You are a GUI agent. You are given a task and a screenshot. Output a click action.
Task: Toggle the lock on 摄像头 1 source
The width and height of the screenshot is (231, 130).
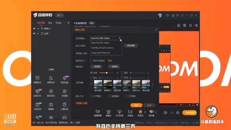[x=38, y=28]
